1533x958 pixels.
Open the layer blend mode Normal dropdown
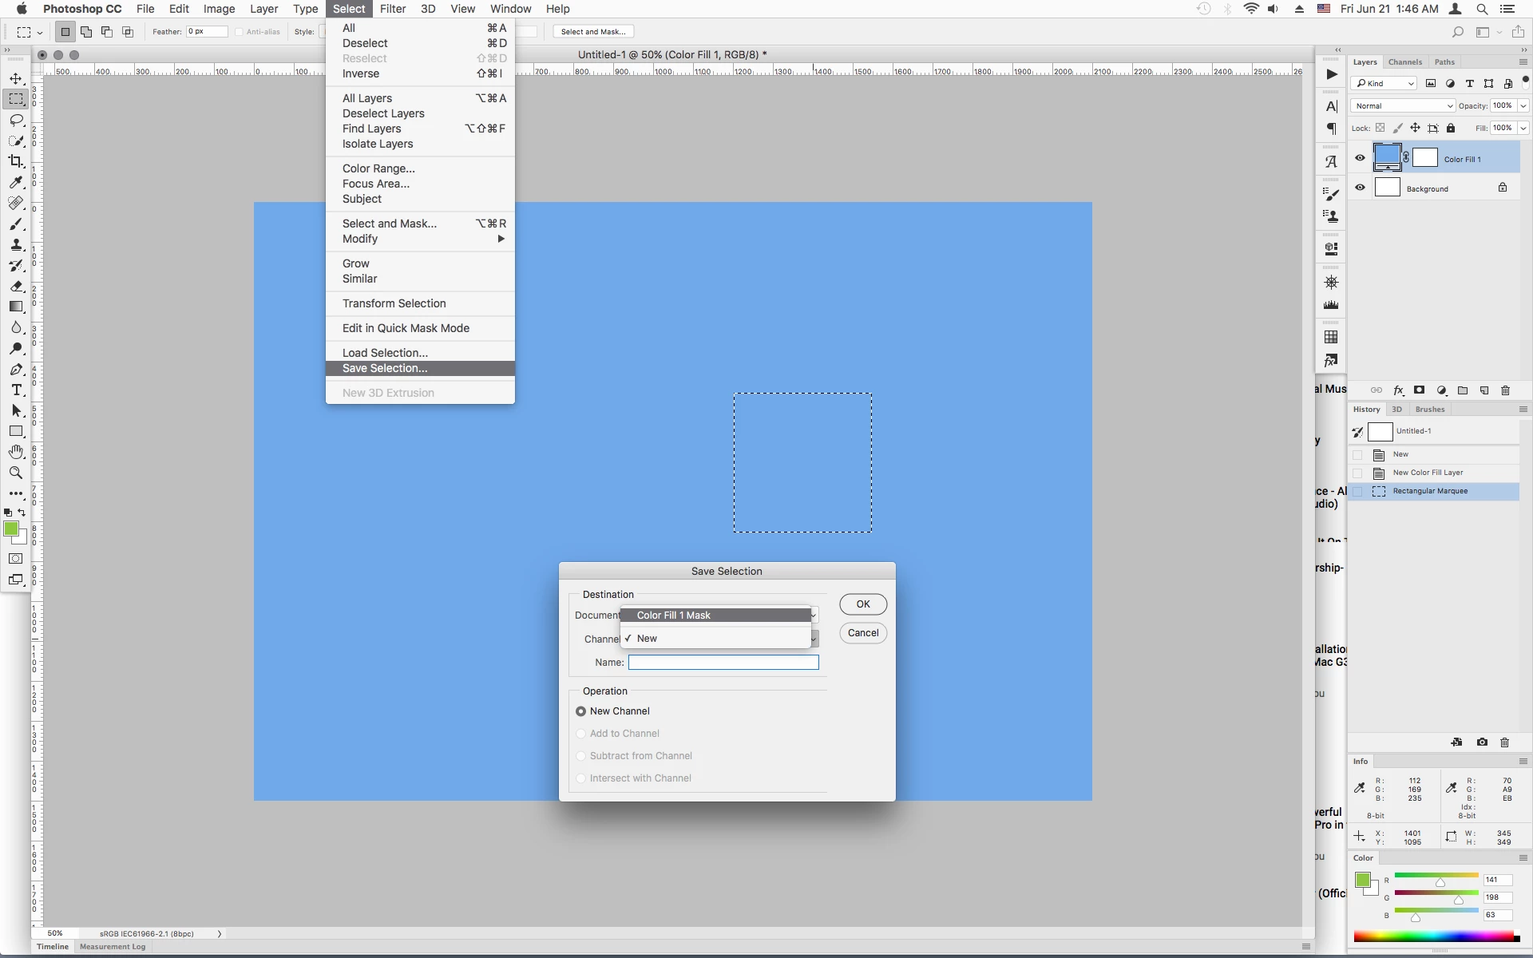(x=1403, y=105)
